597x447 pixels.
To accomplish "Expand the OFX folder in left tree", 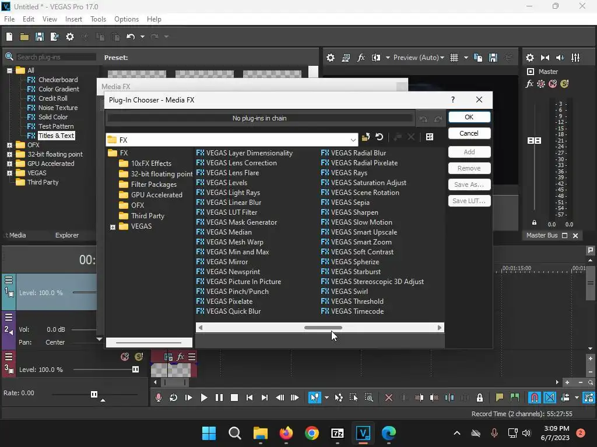I will point(9,145).
